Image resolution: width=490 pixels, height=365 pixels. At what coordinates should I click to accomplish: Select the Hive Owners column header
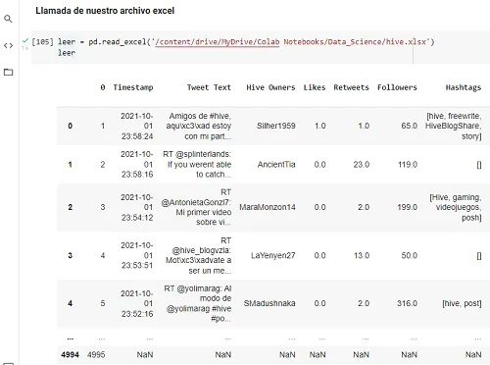[270, 87]
